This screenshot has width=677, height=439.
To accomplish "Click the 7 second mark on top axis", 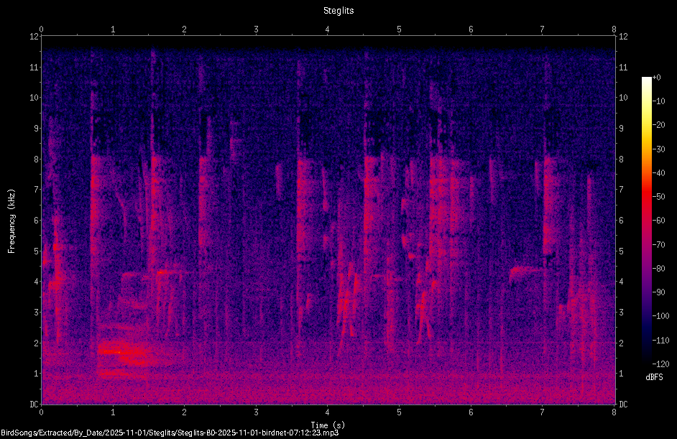I will point(542,29).
